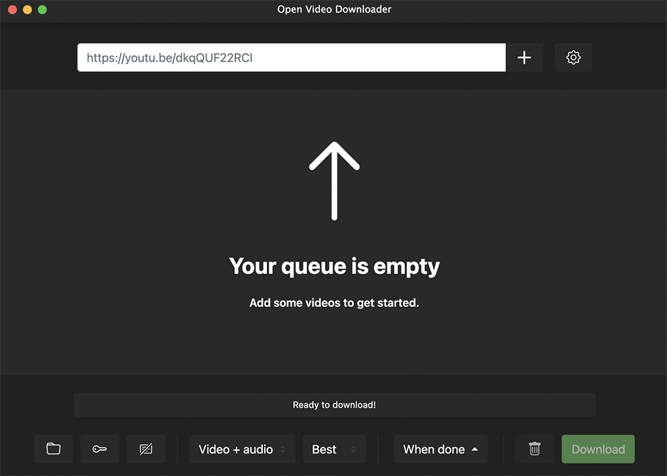Click the key icon for authentication

(x=99, y=449)
